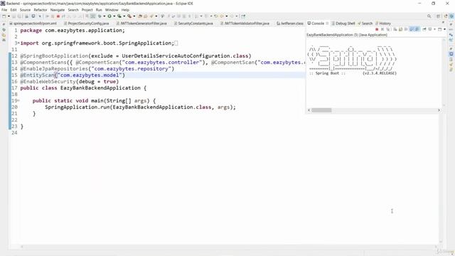
Task: Toggle Scroll Lock in Console toolbar
Action: pyautogui.click(x=400, y=29)
